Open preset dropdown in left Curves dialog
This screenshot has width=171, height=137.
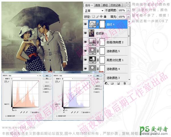(23, 75)
